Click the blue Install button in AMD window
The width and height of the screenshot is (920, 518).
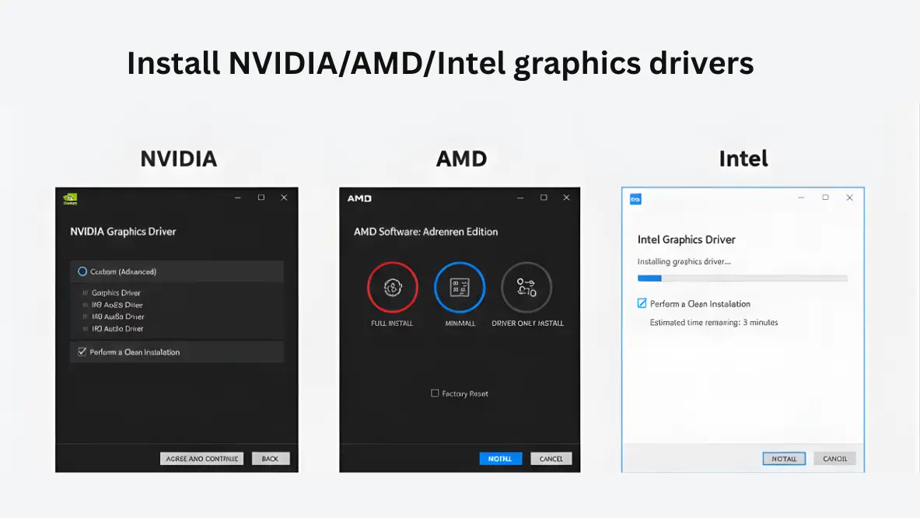pyautogui.click(x=500, y=459)
